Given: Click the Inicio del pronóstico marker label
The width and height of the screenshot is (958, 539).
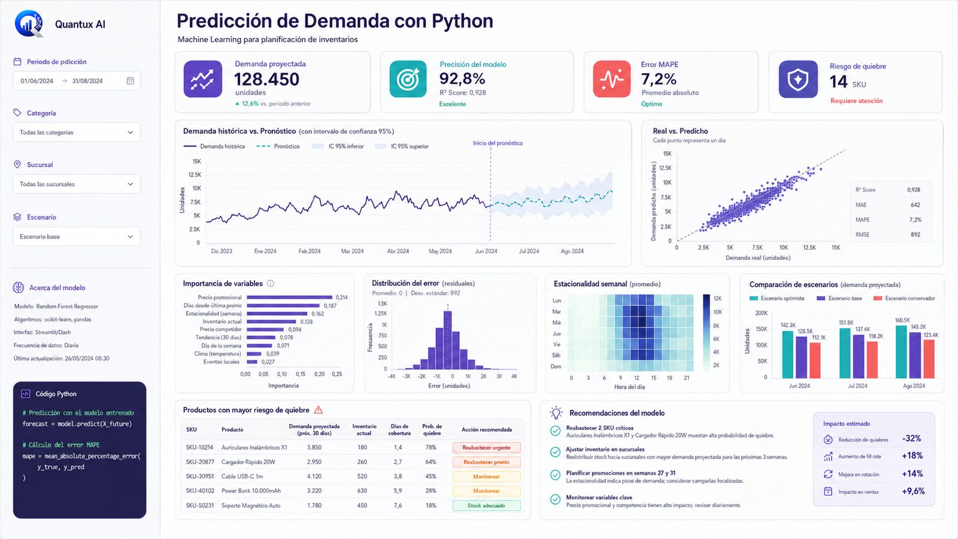Looking at the screenshot, I should tap(498, 143).
